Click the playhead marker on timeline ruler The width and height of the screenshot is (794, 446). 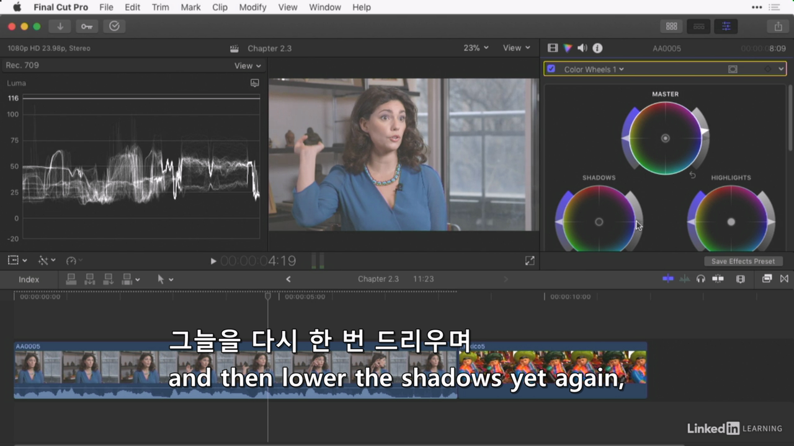(268, 297)
